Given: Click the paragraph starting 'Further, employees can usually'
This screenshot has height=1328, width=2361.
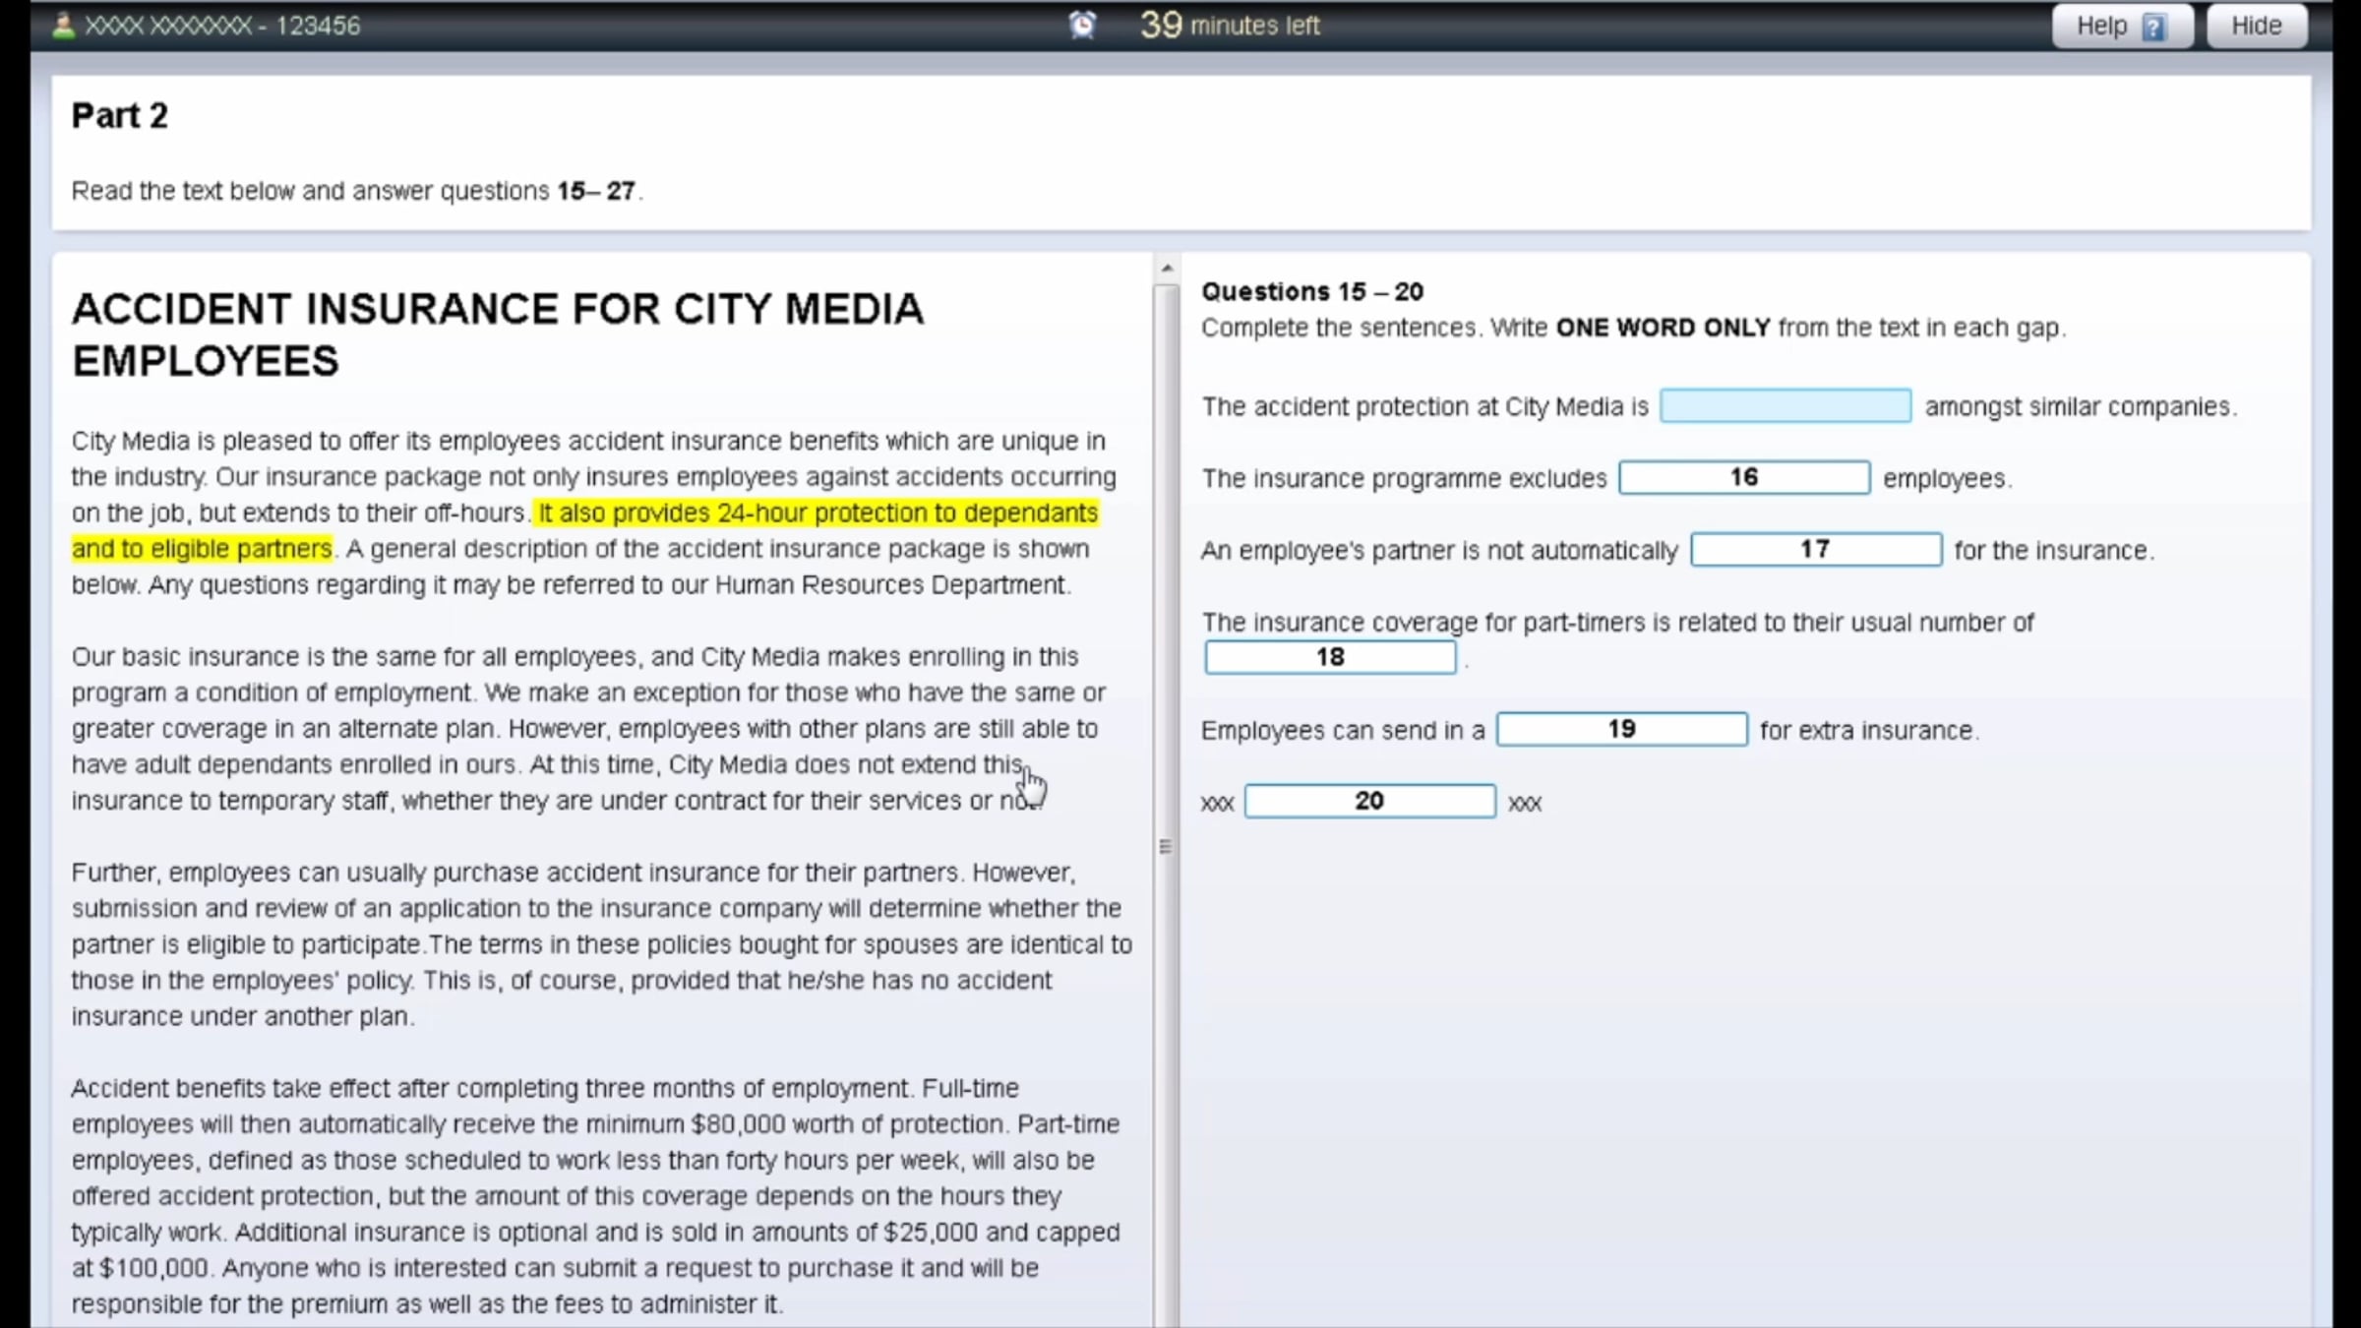Looking at the screenshot, I should (x=601, y=943).
